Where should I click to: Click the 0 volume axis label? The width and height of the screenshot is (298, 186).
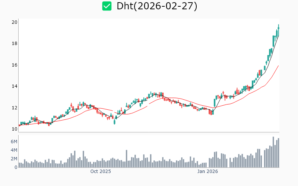click(x=16, y=167)
